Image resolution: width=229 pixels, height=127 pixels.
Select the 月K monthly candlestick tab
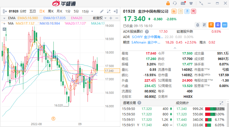click(x=60, y=11)
